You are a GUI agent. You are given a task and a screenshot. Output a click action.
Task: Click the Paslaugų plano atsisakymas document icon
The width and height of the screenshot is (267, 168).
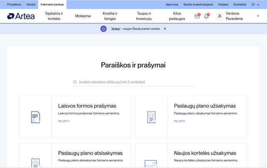(36, 163)
